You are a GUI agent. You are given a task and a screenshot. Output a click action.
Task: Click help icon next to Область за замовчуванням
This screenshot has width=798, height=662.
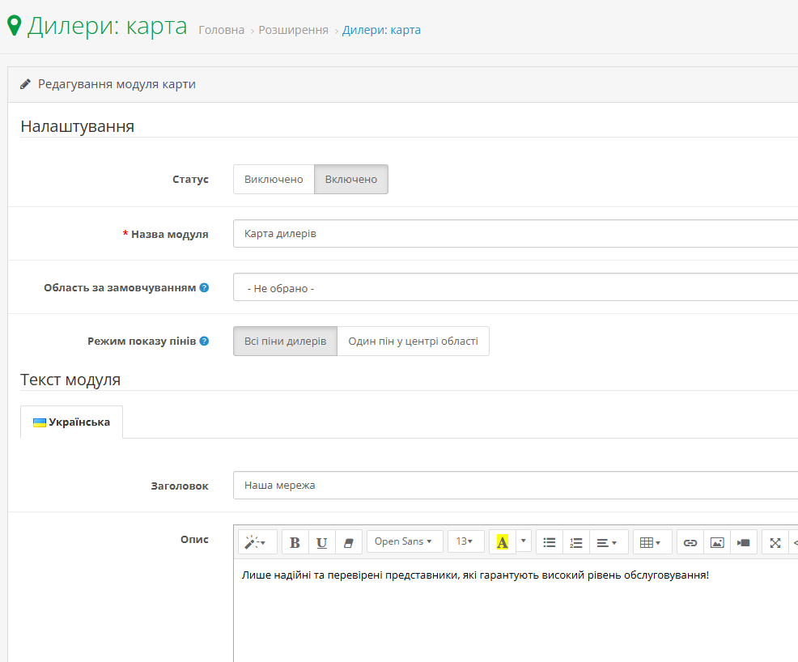coord(204,287)
